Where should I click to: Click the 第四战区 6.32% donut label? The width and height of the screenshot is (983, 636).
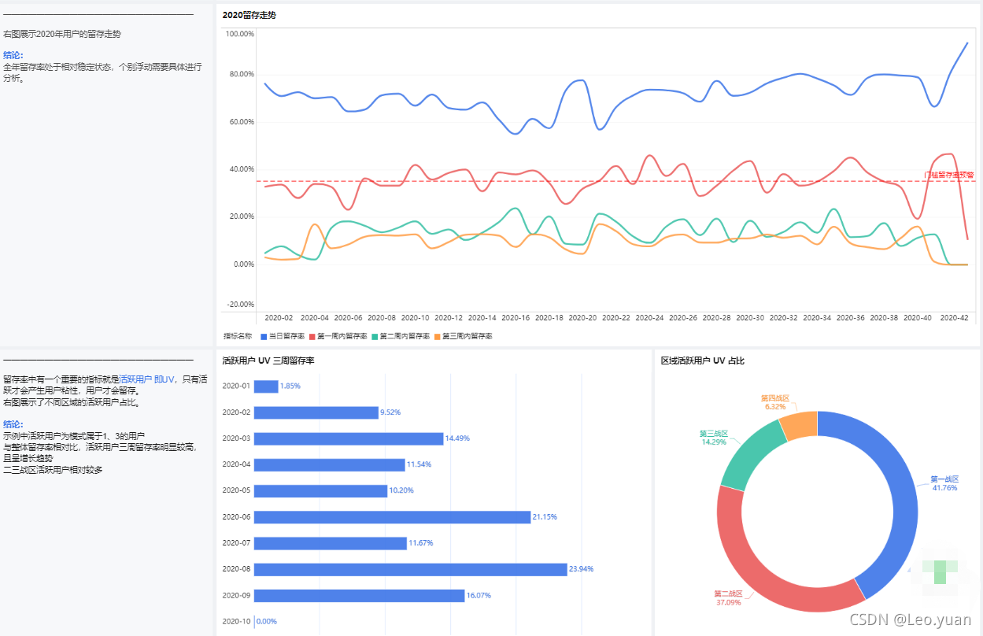coord(775,402)
